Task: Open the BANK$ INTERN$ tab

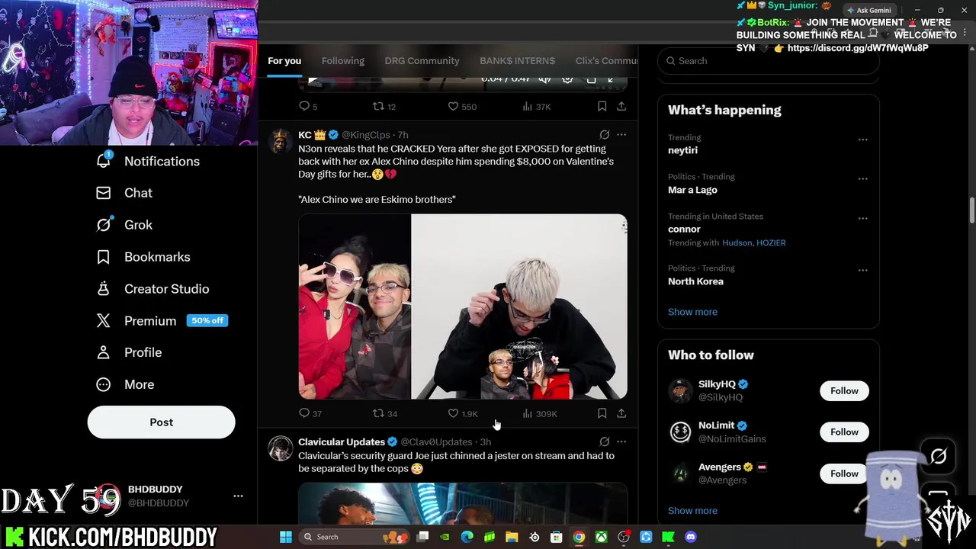Action: pos(517,61)
